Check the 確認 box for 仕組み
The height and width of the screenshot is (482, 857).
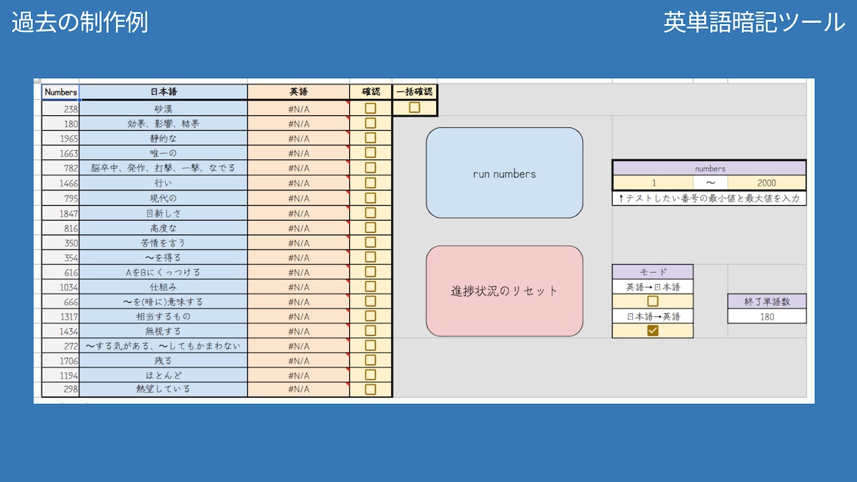coord(370,287)
